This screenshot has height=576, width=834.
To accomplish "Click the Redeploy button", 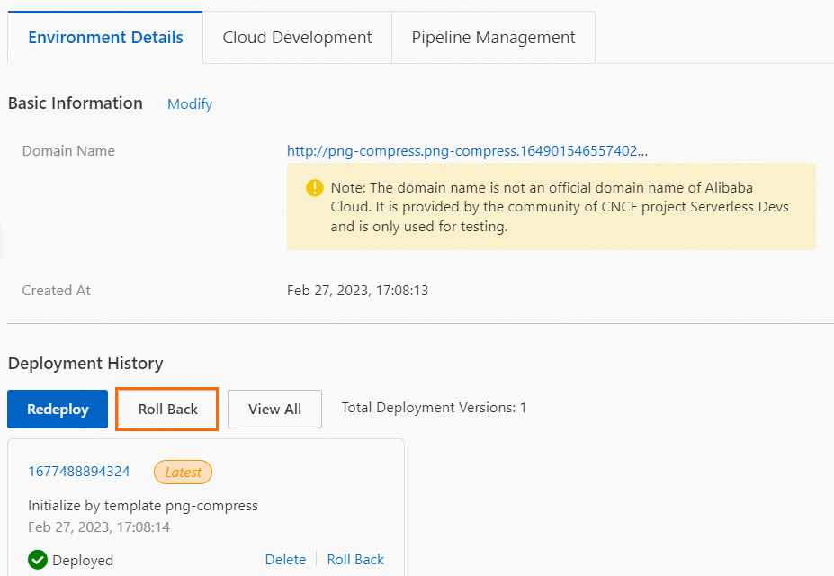I will click(x=57, y=409).
